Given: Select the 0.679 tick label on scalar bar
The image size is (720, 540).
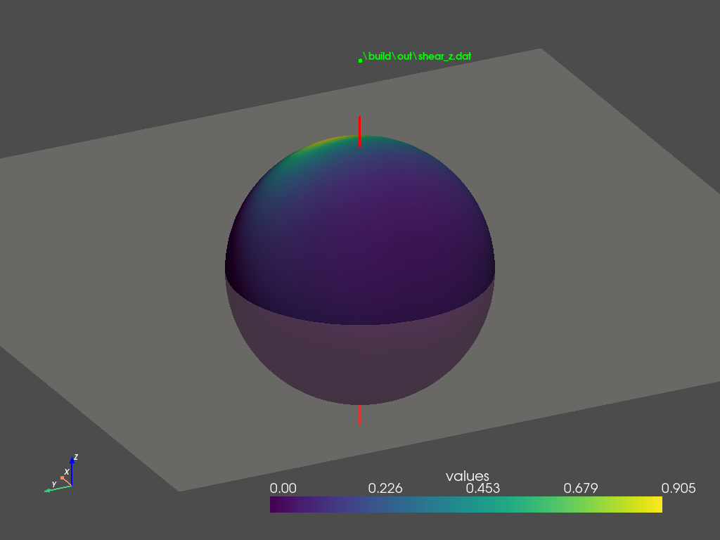Looking at the screenshot, I should click(581, 489).
